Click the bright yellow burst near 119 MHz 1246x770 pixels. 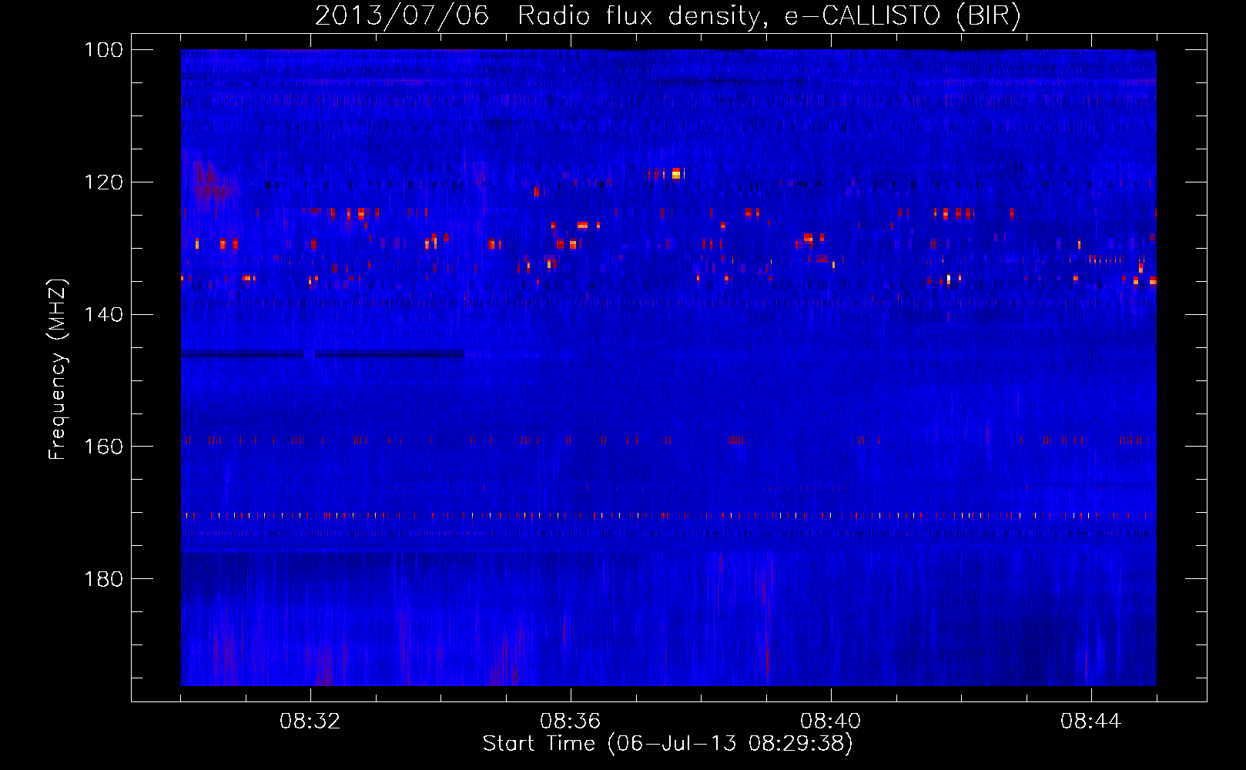[676, 174]
